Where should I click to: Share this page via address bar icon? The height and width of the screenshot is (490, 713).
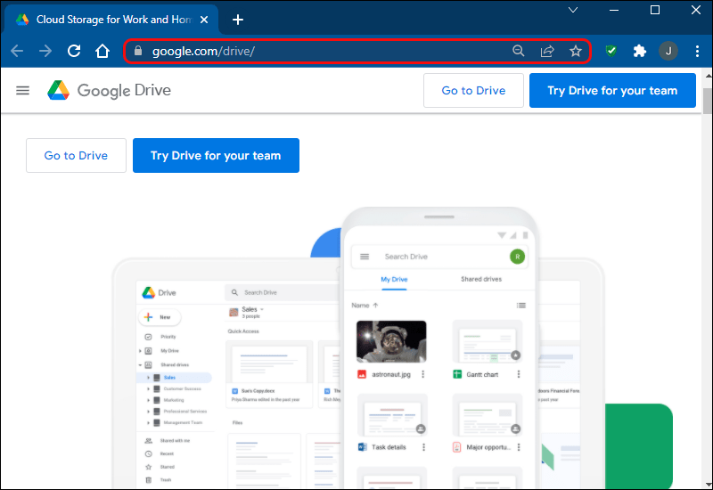click(x=547, y=52)
